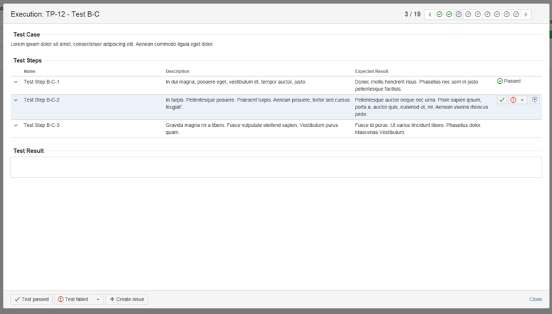
Task: Click into the Test Result text field
Action: 276,167
